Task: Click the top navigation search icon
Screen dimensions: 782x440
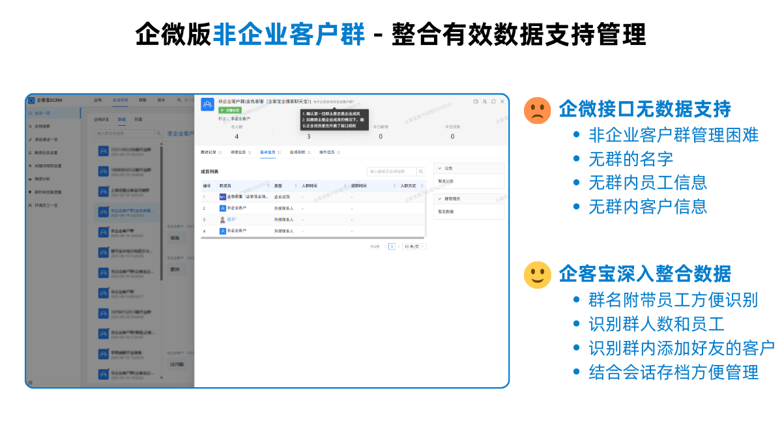Action: 179,100
